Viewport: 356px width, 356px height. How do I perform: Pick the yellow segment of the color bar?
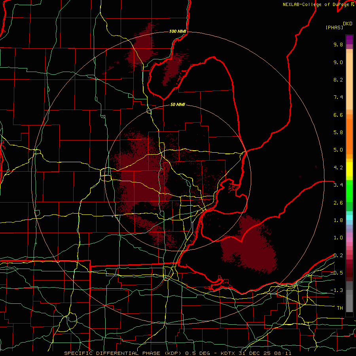coord(349,169)
